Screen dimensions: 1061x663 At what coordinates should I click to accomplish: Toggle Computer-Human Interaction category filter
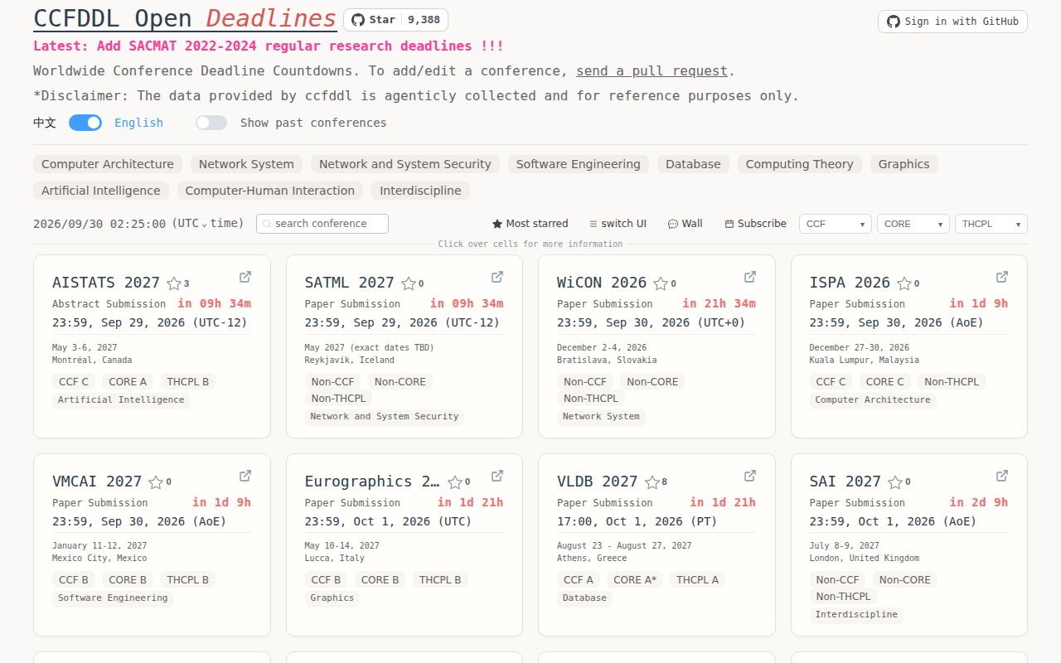pos(270,191)
